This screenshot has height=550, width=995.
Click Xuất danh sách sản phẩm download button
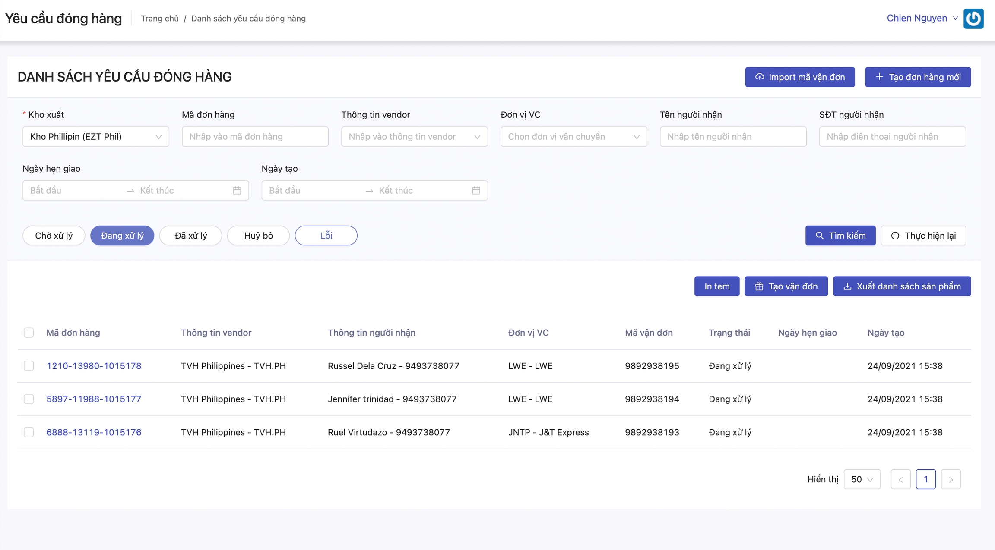[x=901, y=286]
